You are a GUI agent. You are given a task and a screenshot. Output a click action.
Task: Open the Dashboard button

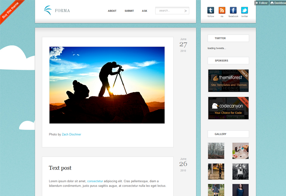pyautogui.click(x=278, y=3)
